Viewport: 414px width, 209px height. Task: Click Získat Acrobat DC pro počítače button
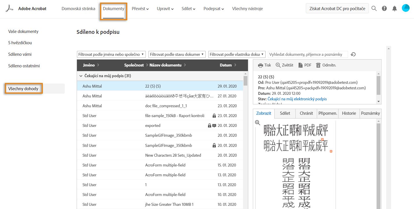click(x=337, y=9)
